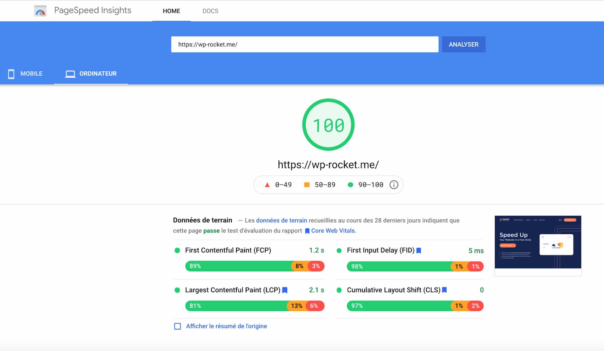Open the DOCS tab
This screenshot has width=604, height=351.
point(210,11)
